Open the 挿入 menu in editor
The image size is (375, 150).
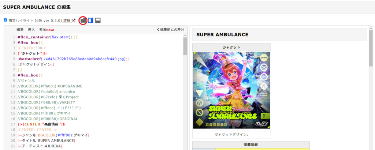[31, 30]
